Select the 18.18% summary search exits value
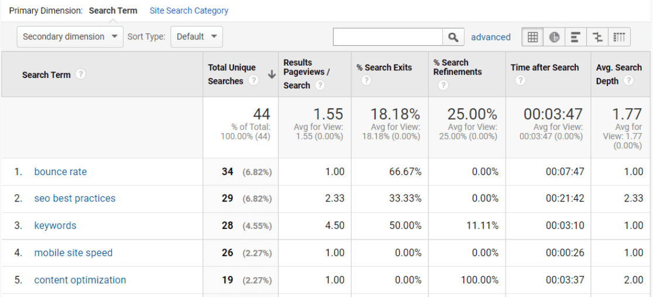This screenshot has width=653, height=297. pos(395,114)
